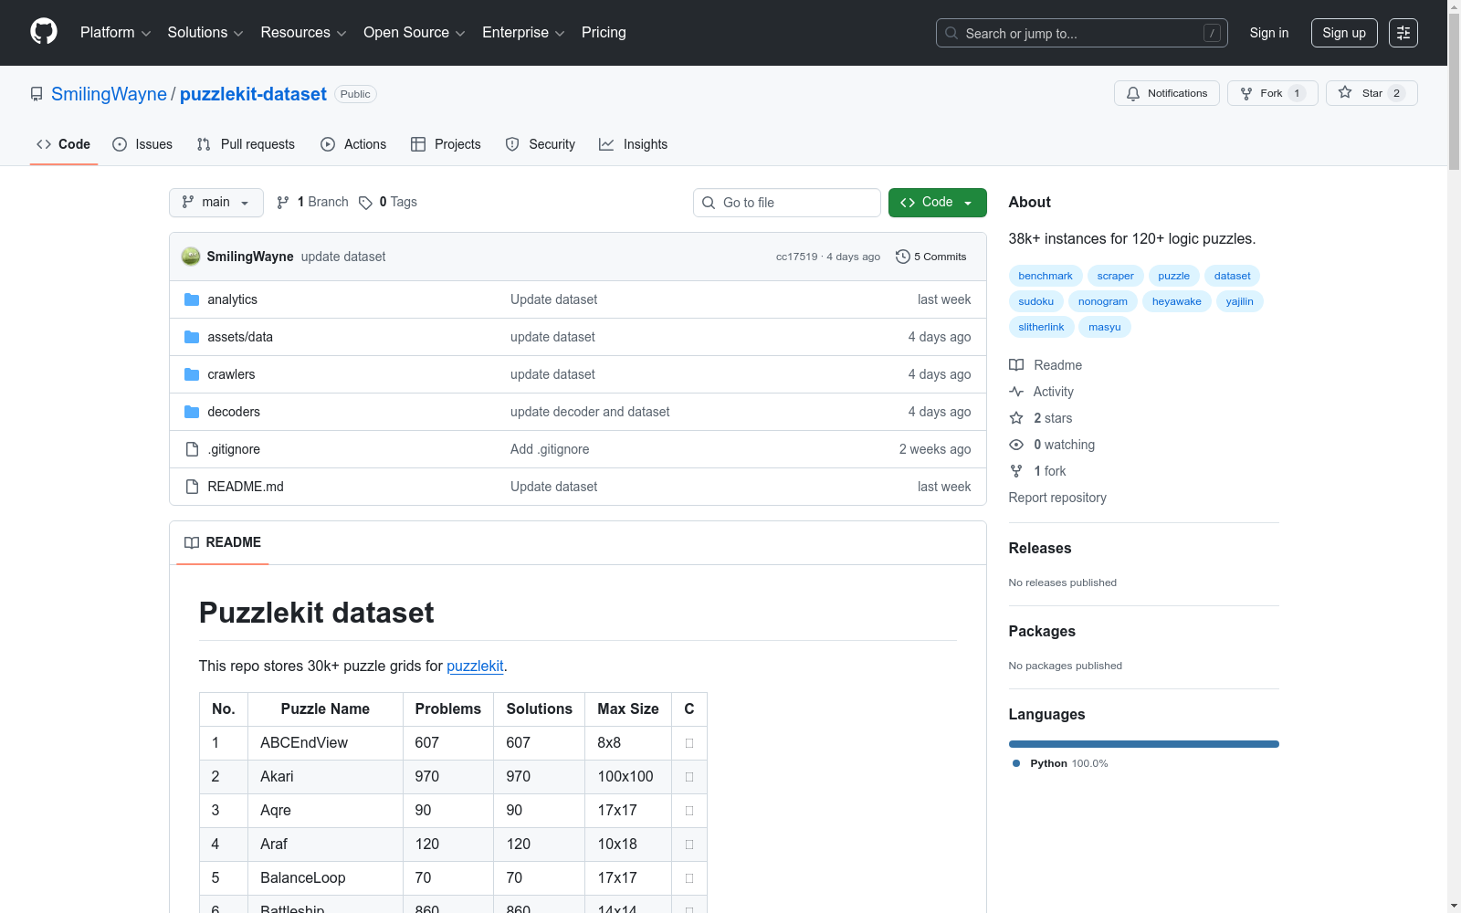Toggle the checkbox in the Aqre row

(x=689, y=811)
